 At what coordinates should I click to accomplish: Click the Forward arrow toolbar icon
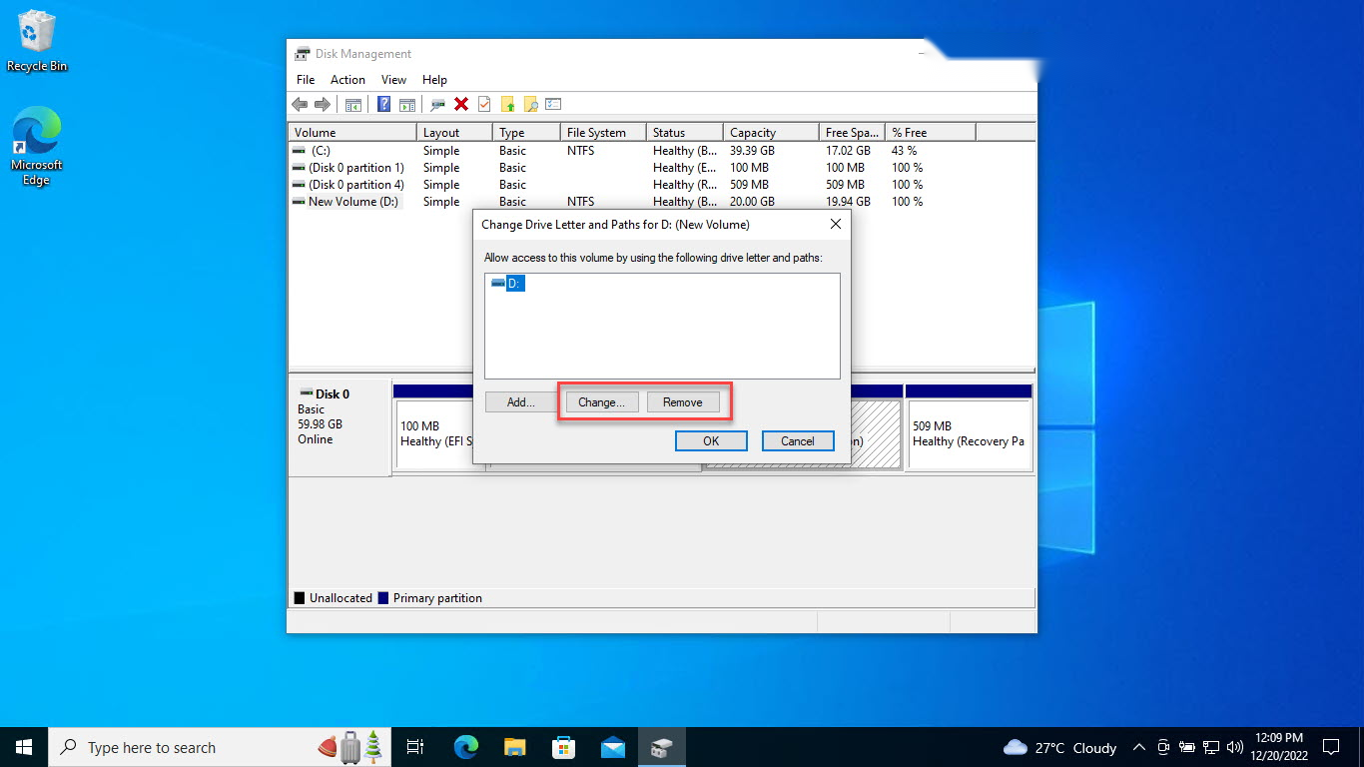point(323,104)
